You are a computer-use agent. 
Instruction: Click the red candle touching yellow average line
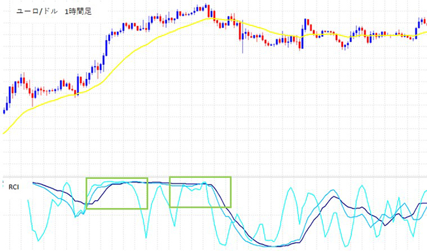tap(76, 93)
